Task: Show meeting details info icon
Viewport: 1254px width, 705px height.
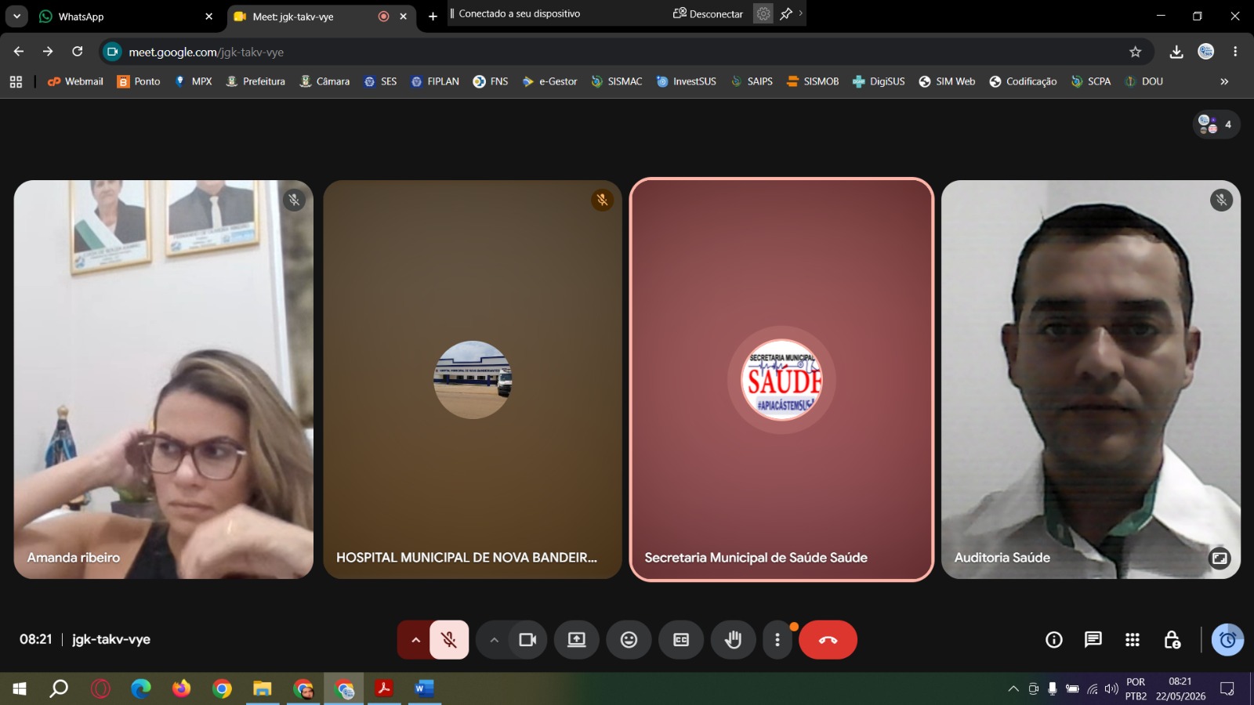Action: (1054, 640)
